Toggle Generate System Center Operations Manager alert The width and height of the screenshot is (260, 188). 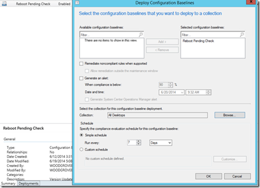point(87,100)
